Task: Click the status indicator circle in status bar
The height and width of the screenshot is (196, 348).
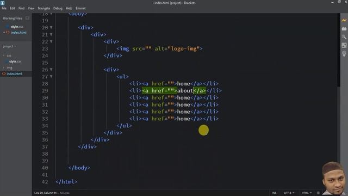Action: (x=318, y=193)
